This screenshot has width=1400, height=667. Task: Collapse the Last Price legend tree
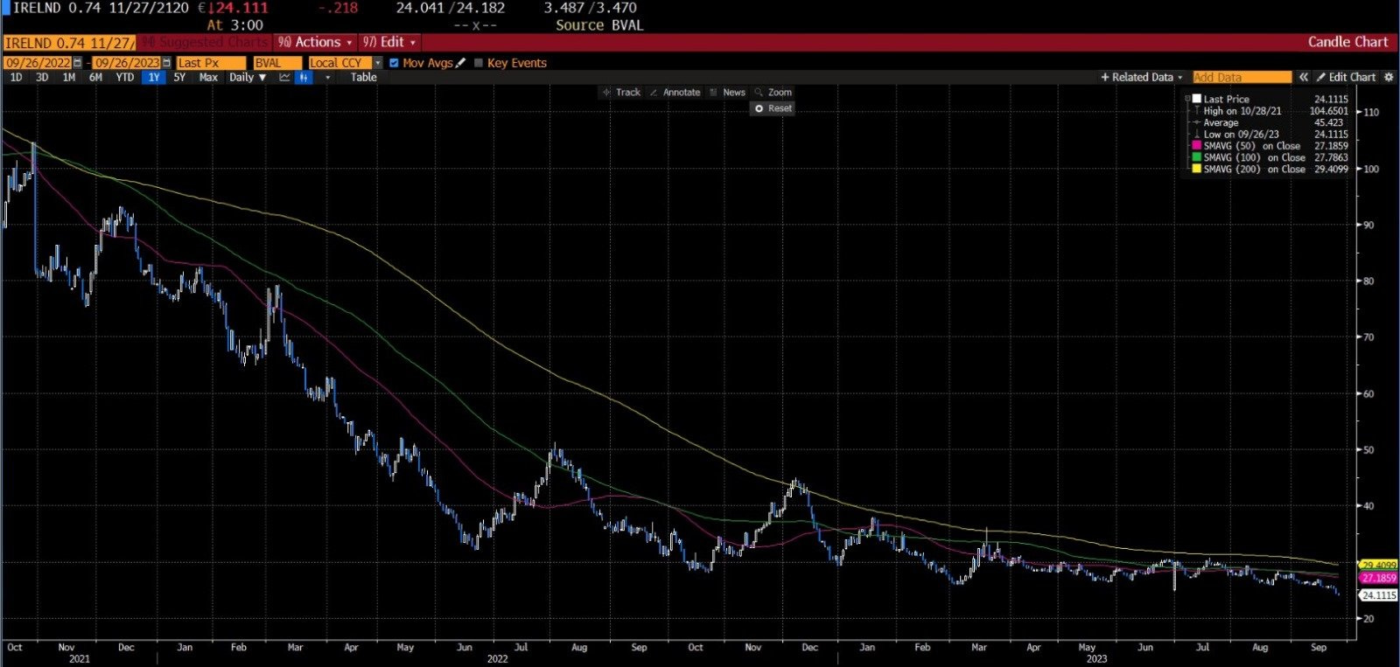[x=1187, y=99]
